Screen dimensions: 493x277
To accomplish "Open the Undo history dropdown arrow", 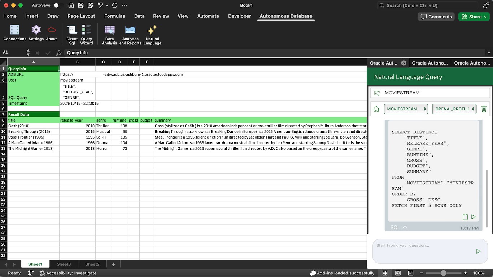I will 107,5.
